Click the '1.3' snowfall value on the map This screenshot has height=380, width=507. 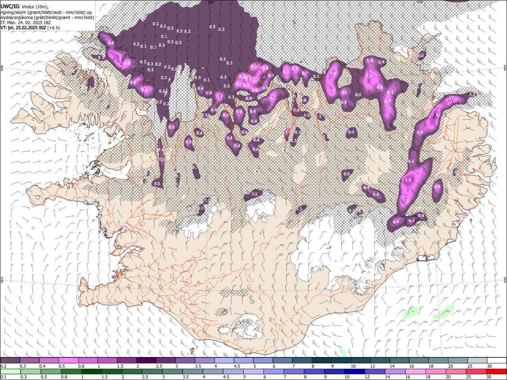[x=408, y=180]
